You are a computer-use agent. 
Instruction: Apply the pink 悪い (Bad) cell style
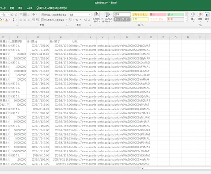158,15
